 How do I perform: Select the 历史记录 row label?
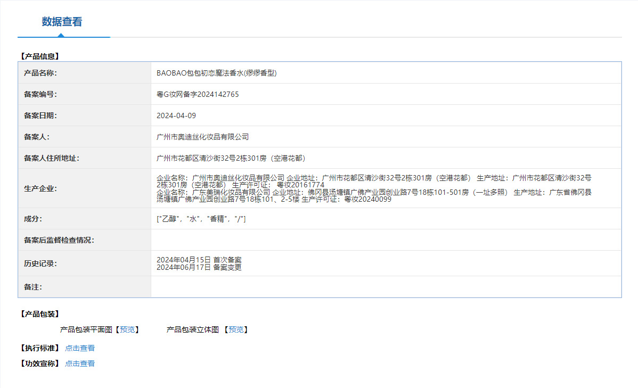[40, 263]
